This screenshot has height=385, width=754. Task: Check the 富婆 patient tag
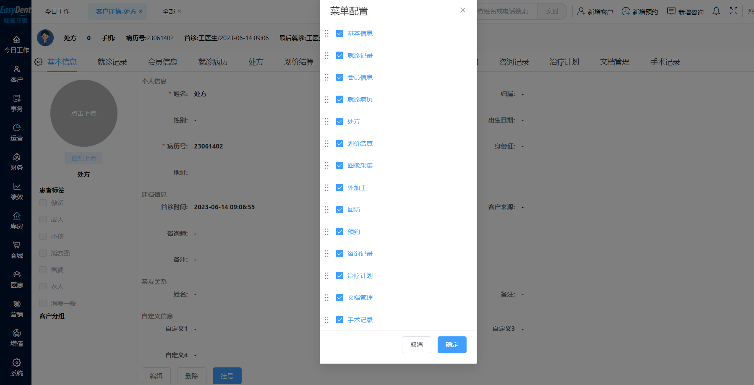[43, 270]
